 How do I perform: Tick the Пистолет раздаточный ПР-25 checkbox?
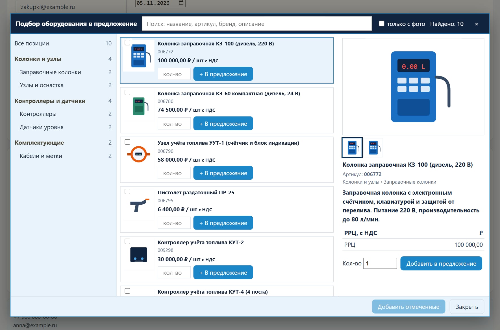[x=127, y=192]
